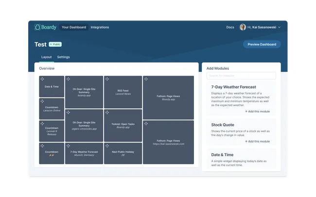This screenshot has width=316, height=197.
Task: Add the 7-Day Weather Forecast module
Action: pos(257,112)
